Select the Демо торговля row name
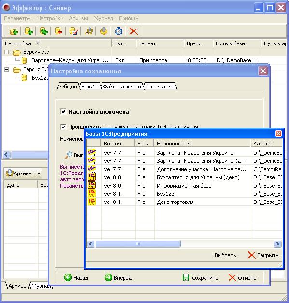 [175, 202]
